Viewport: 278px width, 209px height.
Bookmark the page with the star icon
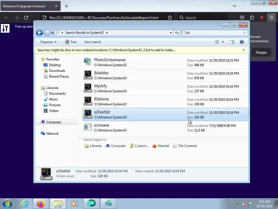pyautogui.click(x=170, y=18)
